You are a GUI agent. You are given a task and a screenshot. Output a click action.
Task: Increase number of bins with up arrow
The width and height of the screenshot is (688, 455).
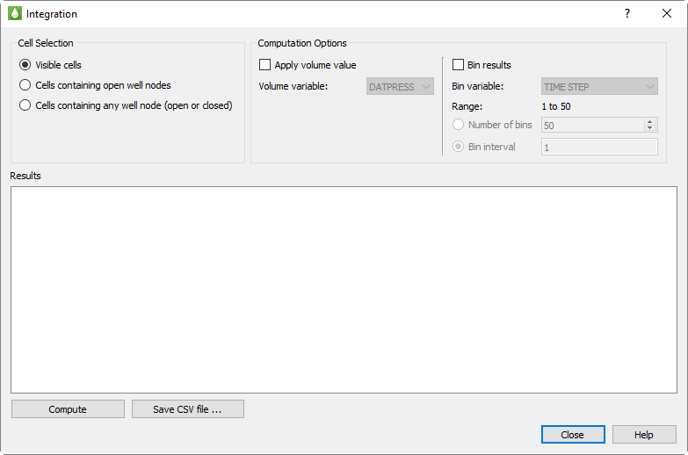pyautogui.click(x=650, y=122)
